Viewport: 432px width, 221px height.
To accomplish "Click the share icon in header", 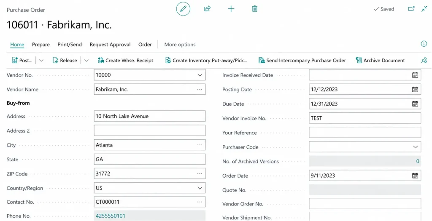I will pos(207,9).
